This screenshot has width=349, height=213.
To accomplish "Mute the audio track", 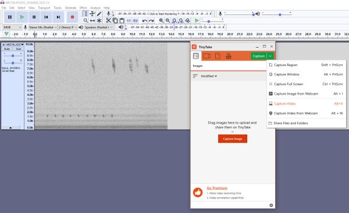I will click(7, 49).
